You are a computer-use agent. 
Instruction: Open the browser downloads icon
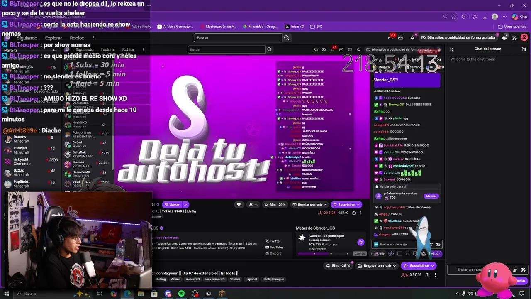pos(485,17)
